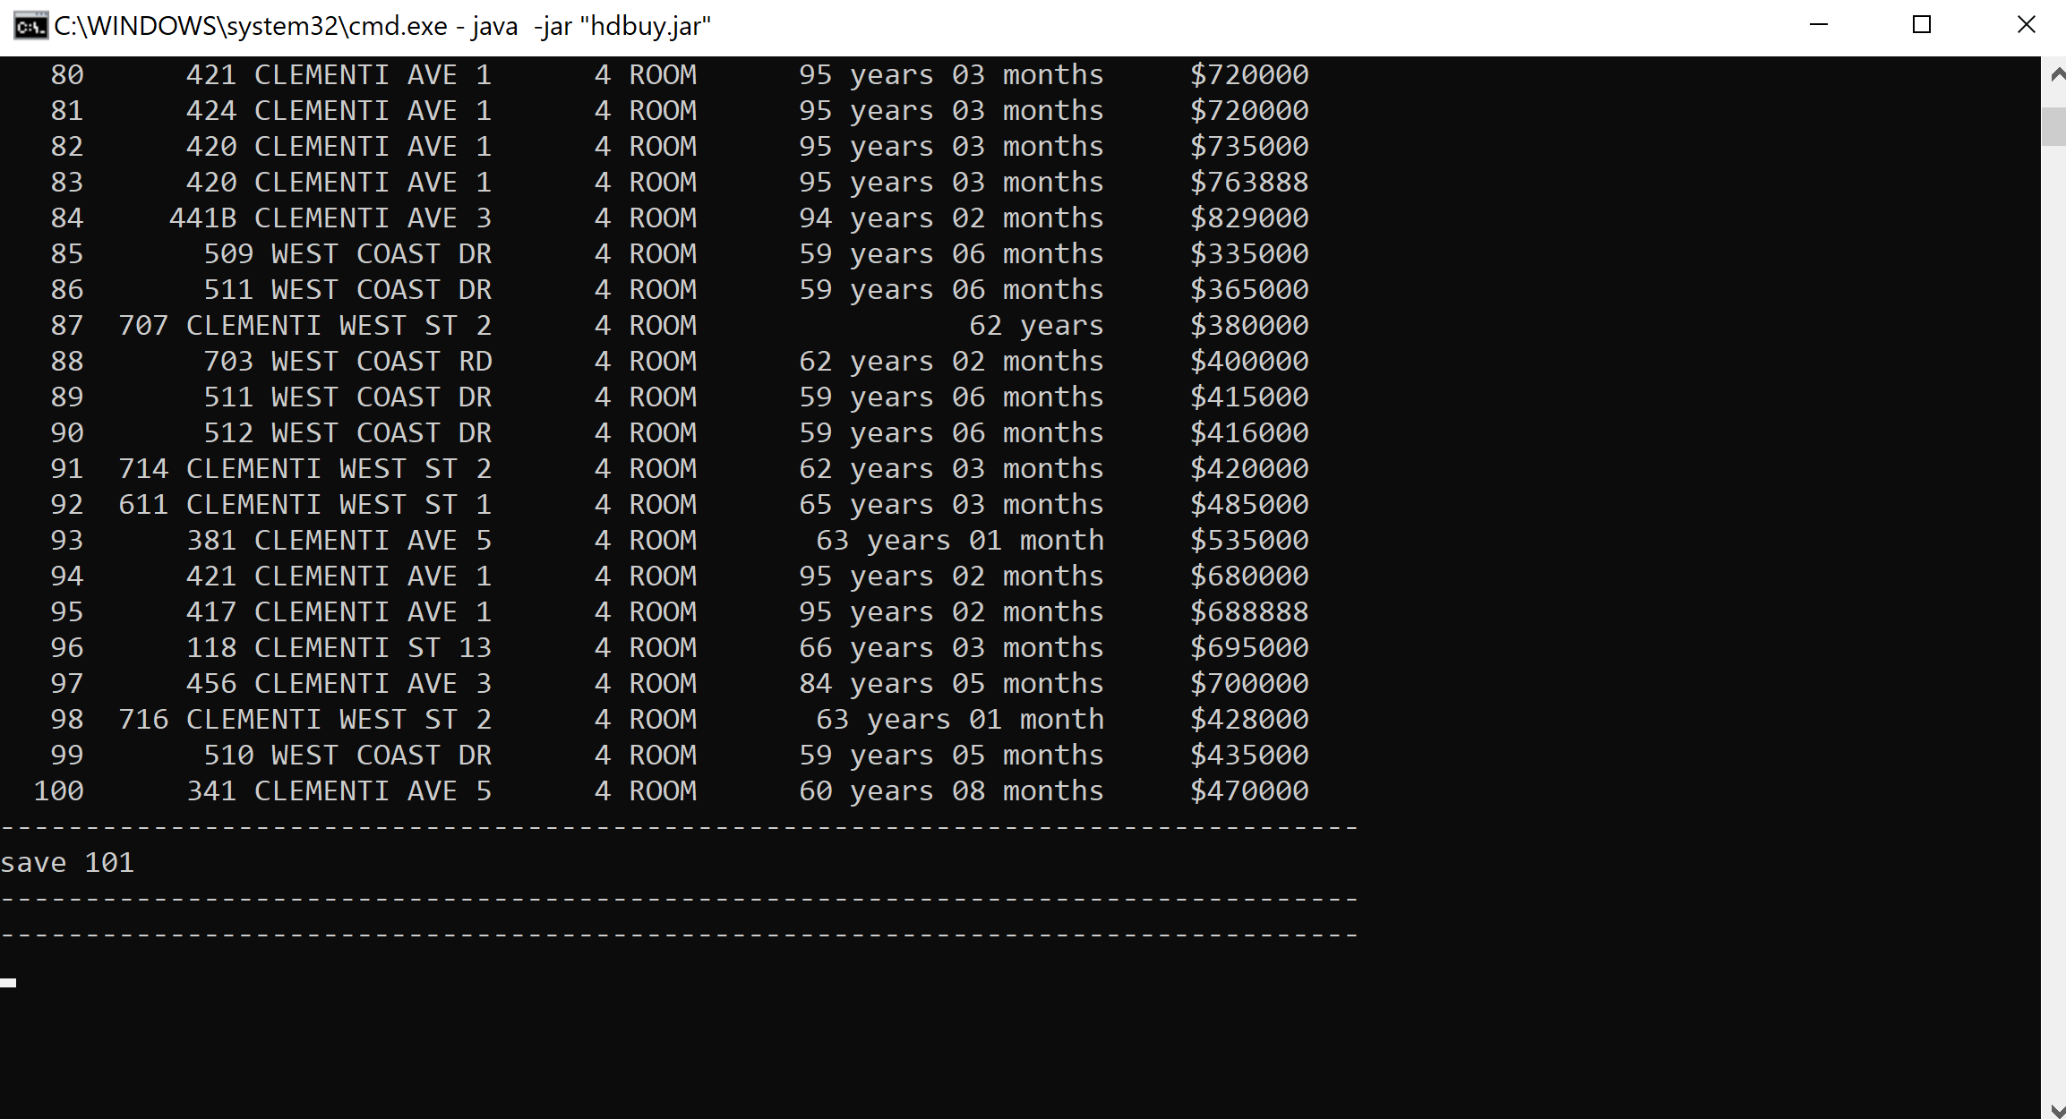Image resolution: width=2066 pixels, height=1119 pixels.
Task: Click the blinking cursor at prompt
Action: point(8,982)
